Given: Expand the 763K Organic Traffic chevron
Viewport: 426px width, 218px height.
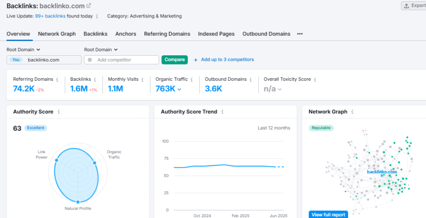Looking at the screenshot, I should (179, 89).
